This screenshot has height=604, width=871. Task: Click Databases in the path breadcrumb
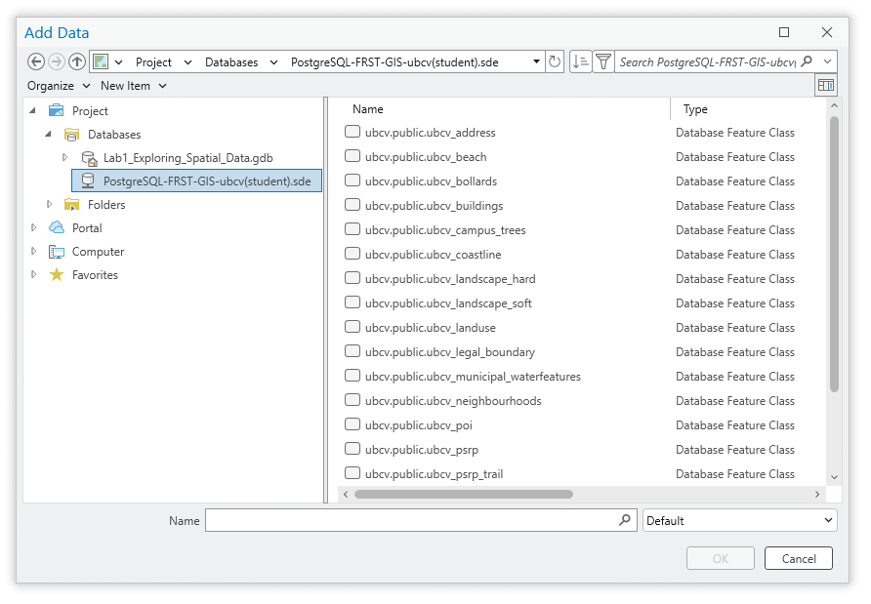[x=231, y=62]
